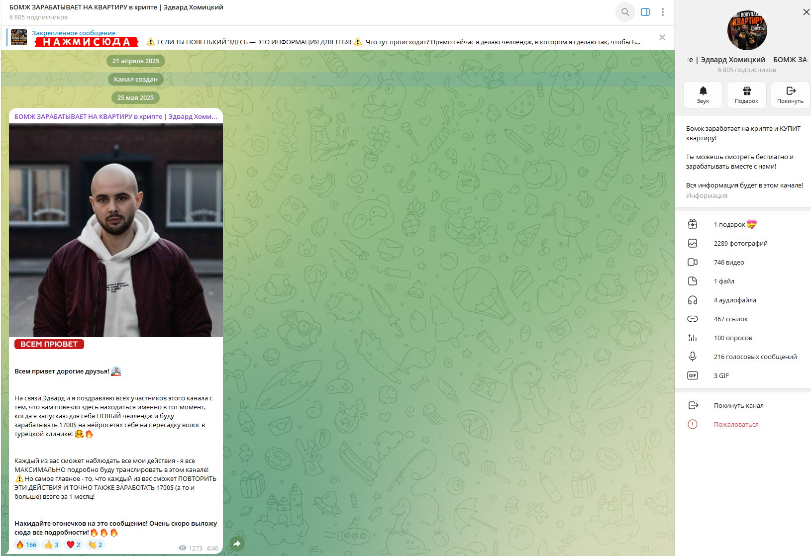Close the channel info panel
Viewport: 811px width, 556px height.
(806, 12)
